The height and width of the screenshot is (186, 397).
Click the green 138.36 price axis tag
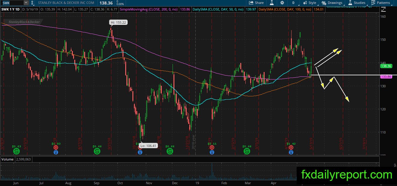coord(386,66)
